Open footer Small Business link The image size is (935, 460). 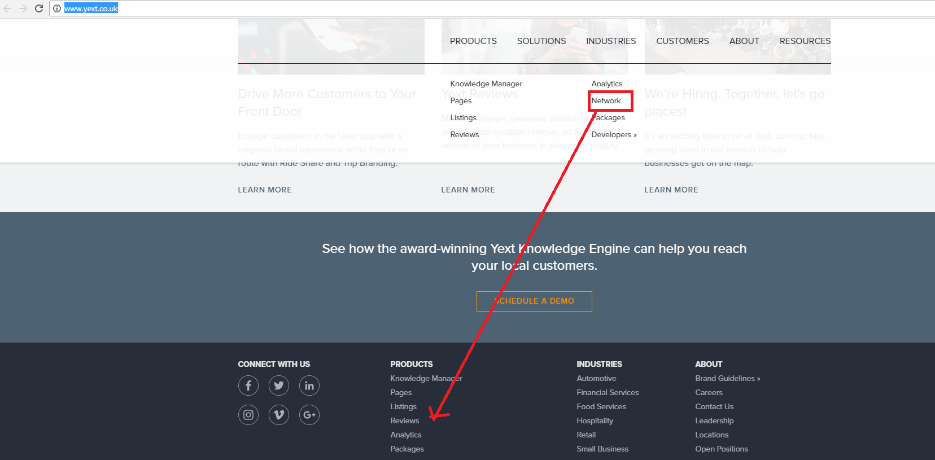pos(602,449)
